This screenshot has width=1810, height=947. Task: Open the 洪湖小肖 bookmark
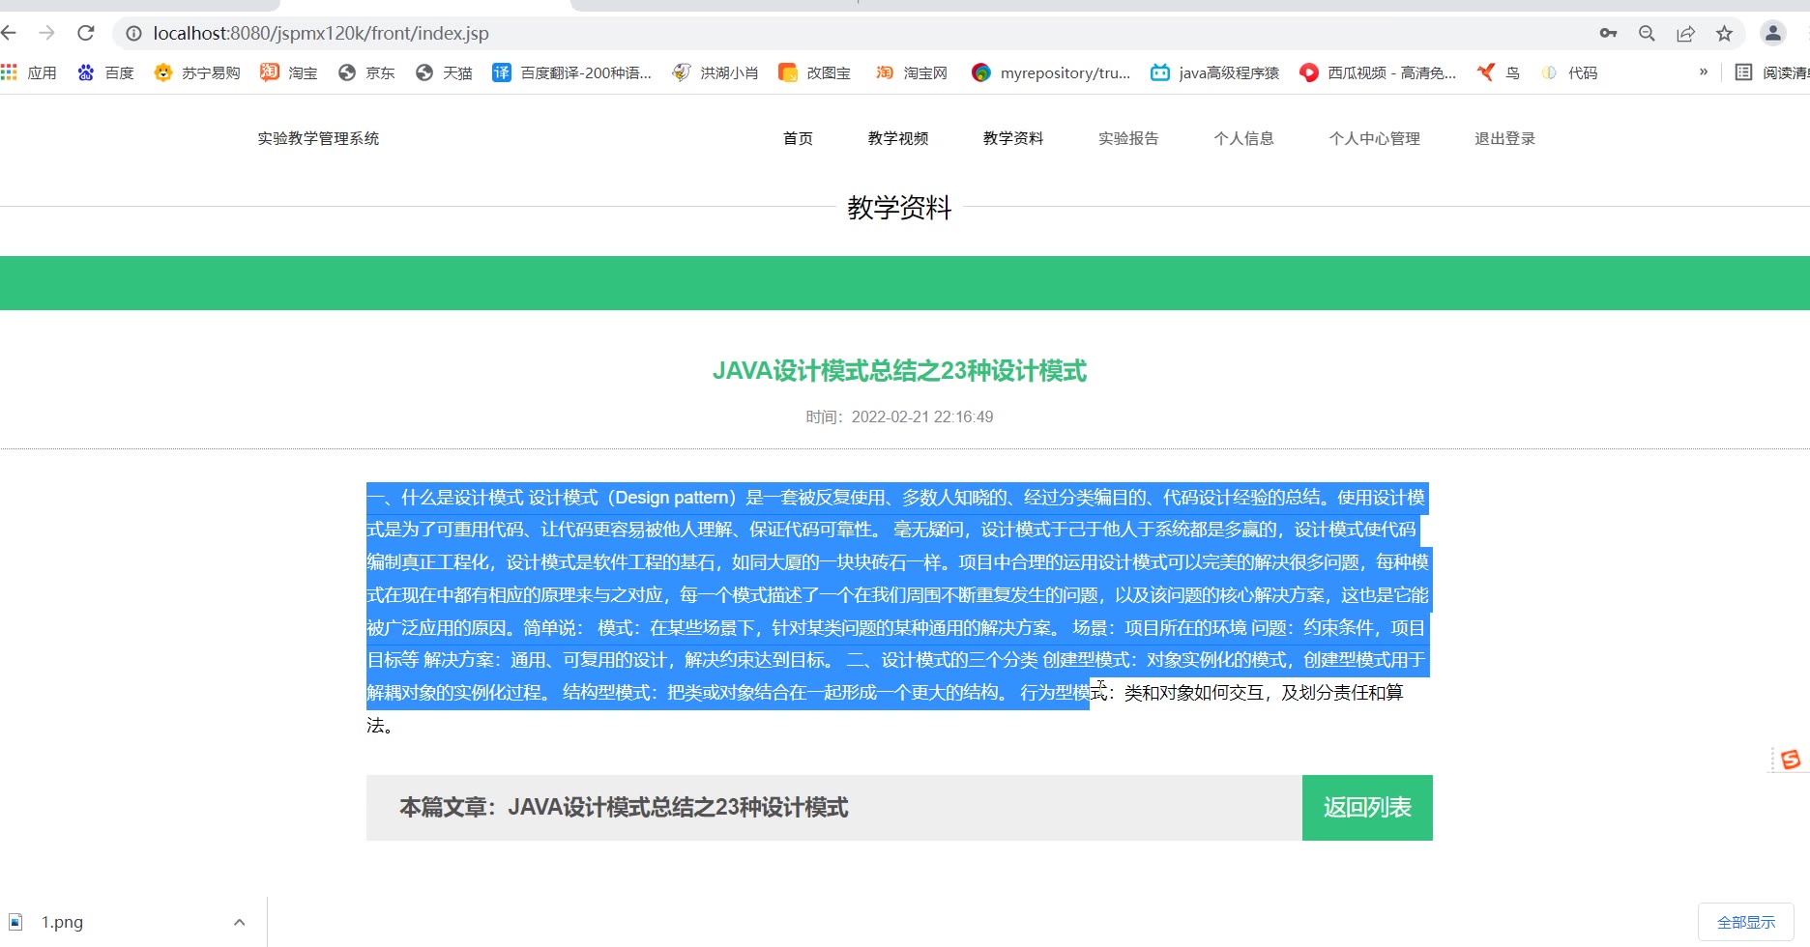pyautogui.click(x=715, y=72)
